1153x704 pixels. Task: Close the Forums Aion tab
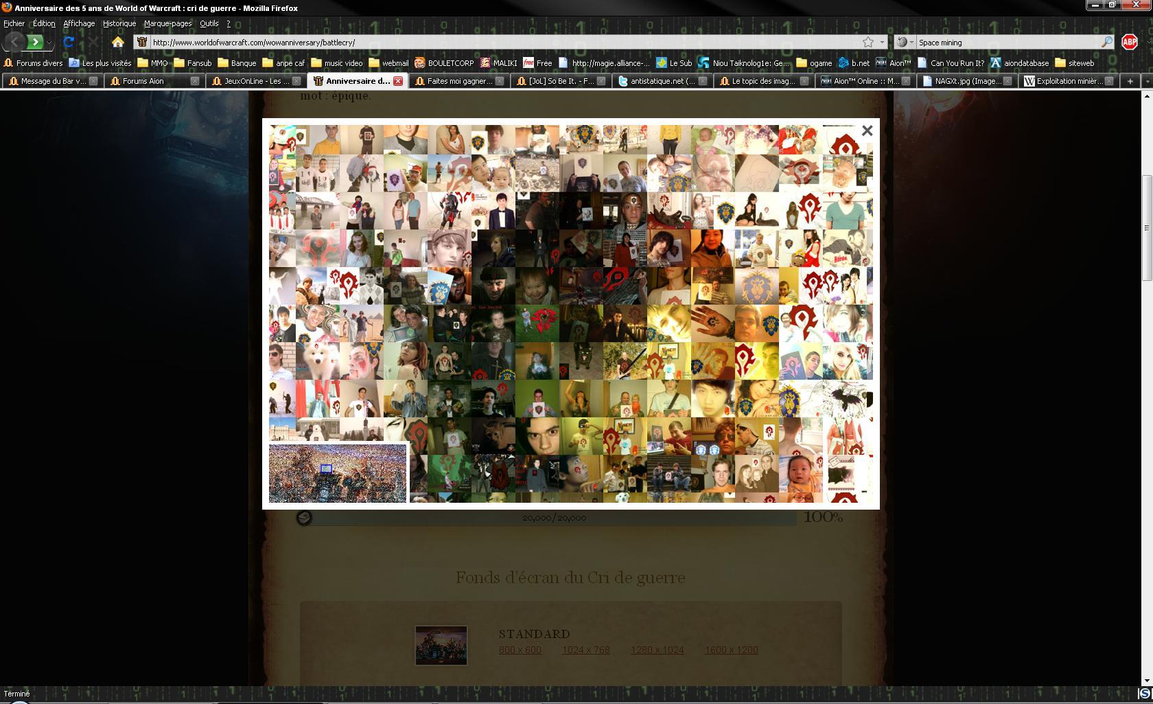(195, 81)
